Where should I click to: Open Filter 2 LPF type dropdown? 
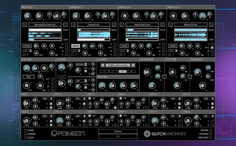81,81
